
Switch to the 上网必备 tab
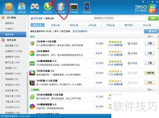[x=92, y=25]
